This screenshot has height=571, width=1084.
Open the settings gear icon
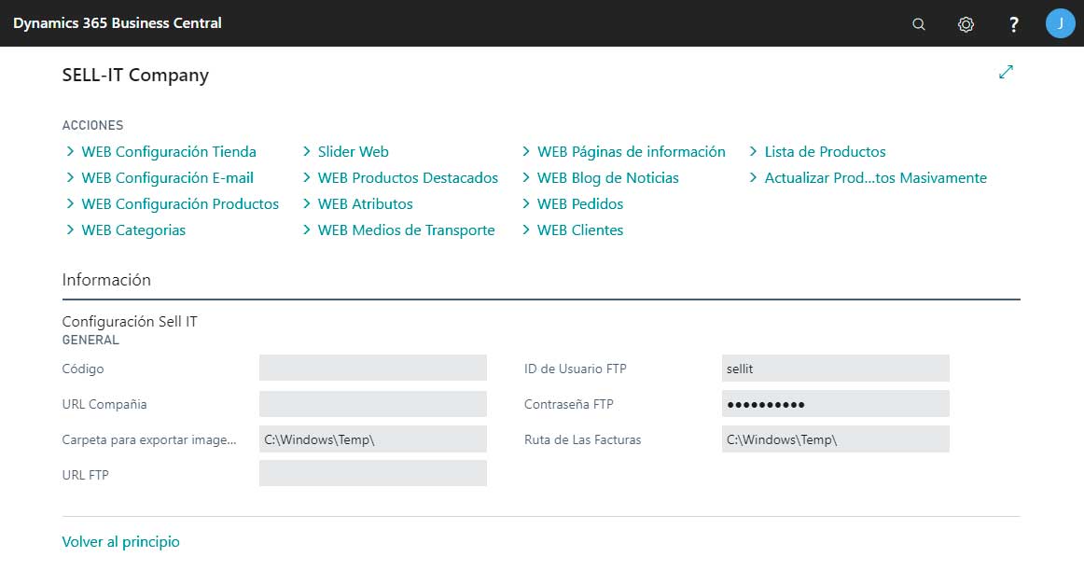pos(966,24)
